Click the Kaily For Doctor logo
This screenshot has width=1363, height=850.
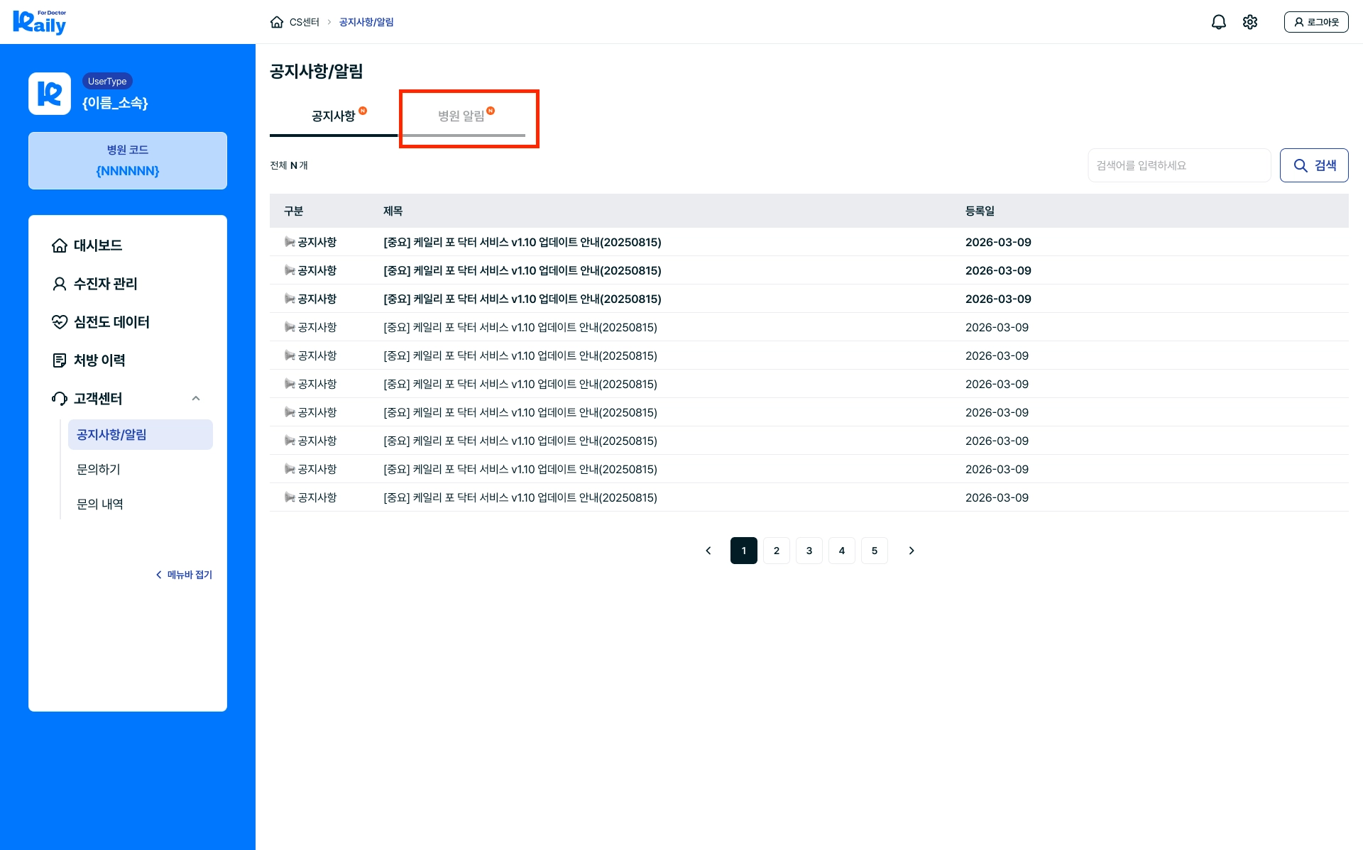(x=40, y=22)
